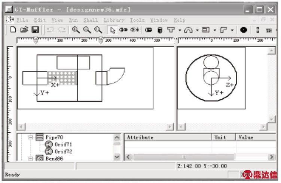Open the Library menu
Viewport: 281px width, 183px height.
point(114,20)
